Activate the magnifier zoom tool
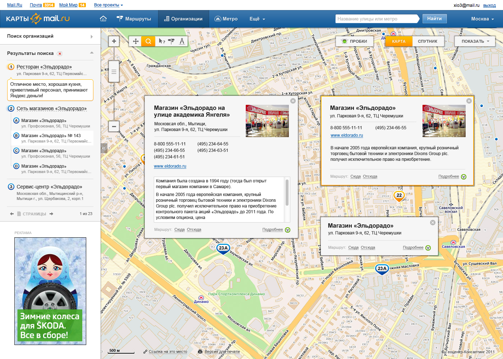Viewport: 503px width, 359px height. click(x=148, y=41)
